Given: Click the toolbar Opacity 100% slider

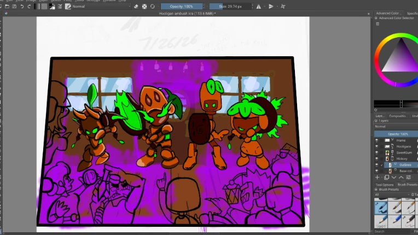Looking at the screenshot, I should tap(181, 7).
